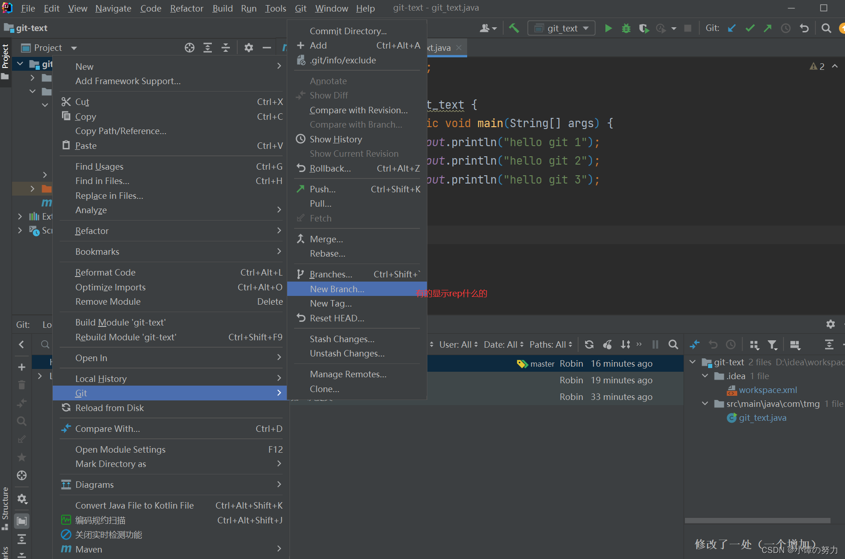The image size is (845, 559).
Task: Select Open Module Settings entry
Action: tap(170, 449)
